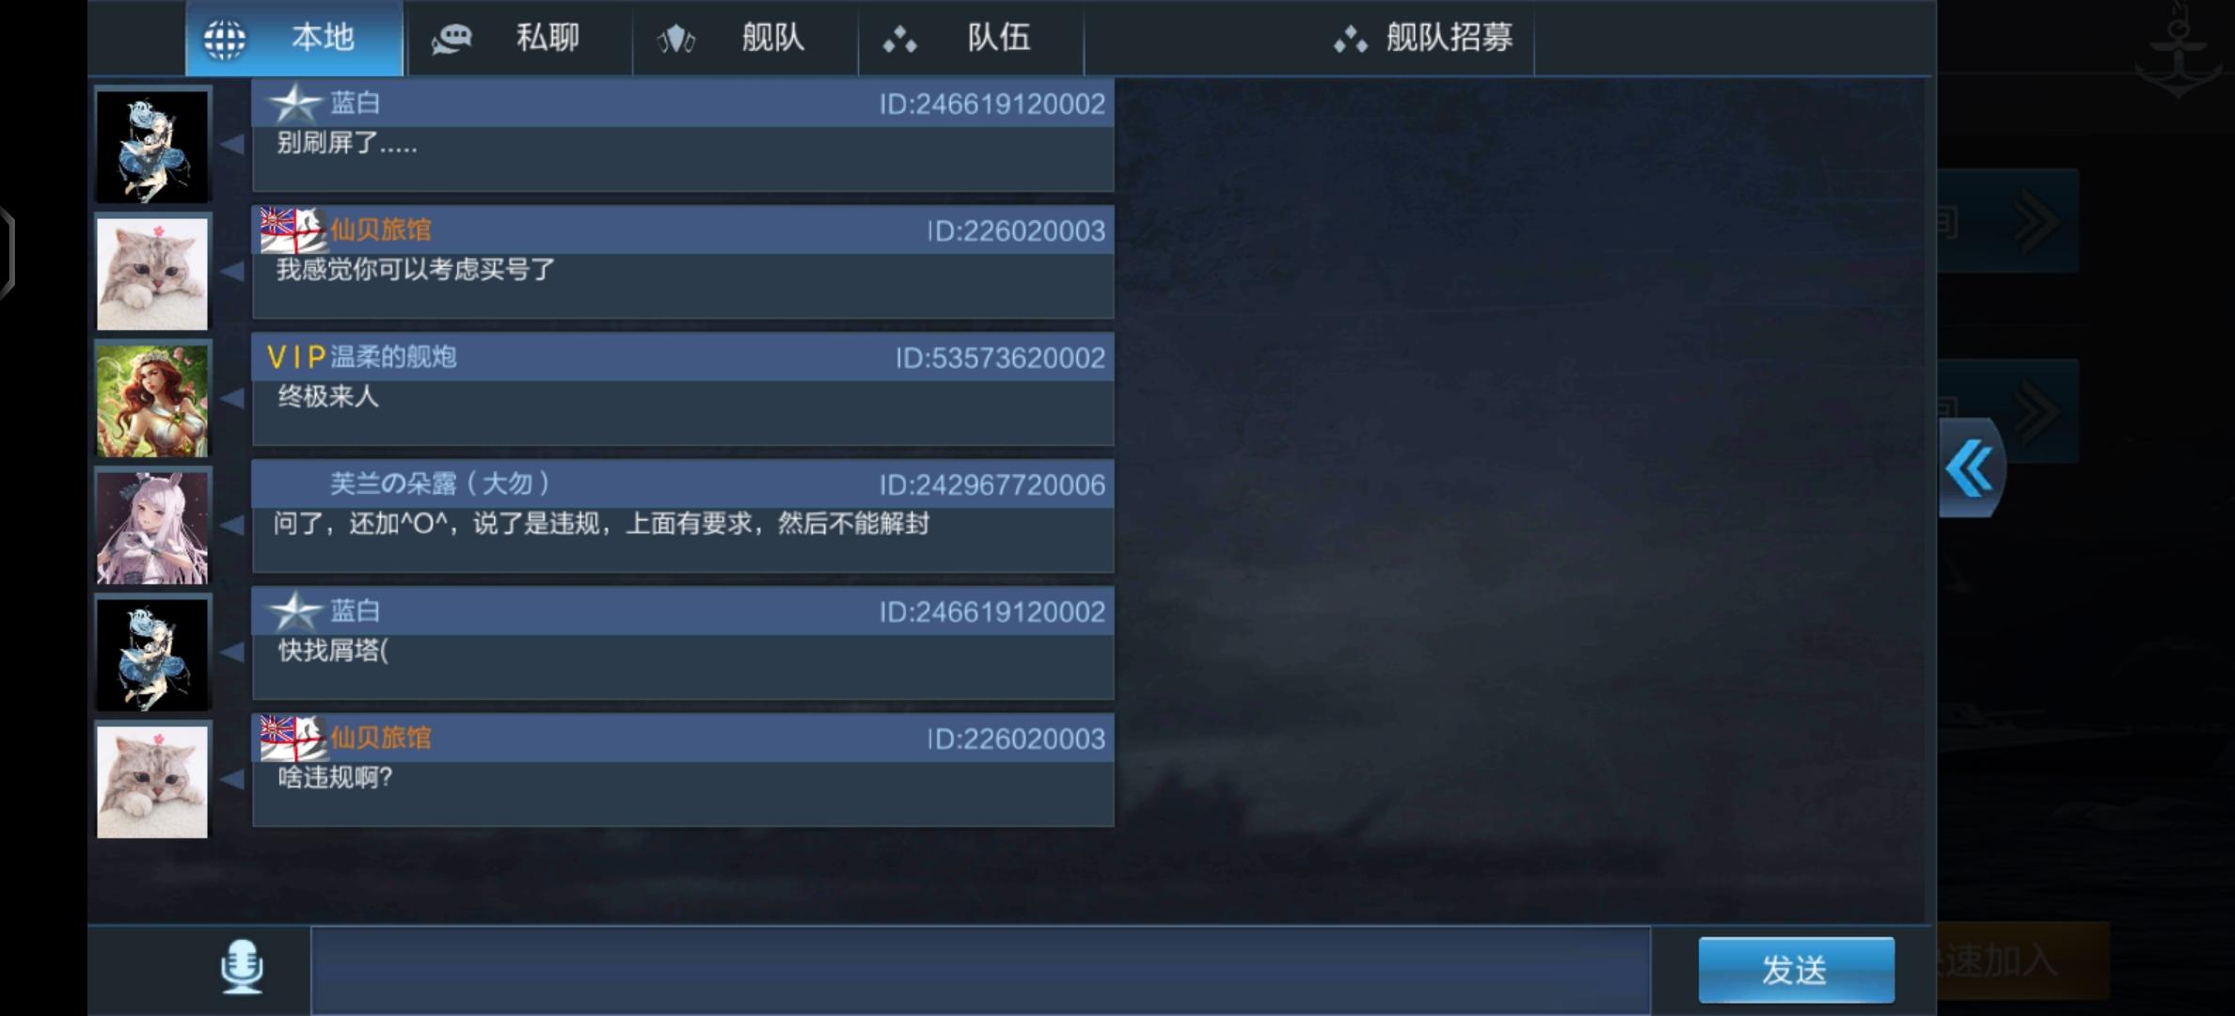Open 芙兰の朵露's pink-haired avatar
2235x1016 pixels.
click(x=152, y=527)
